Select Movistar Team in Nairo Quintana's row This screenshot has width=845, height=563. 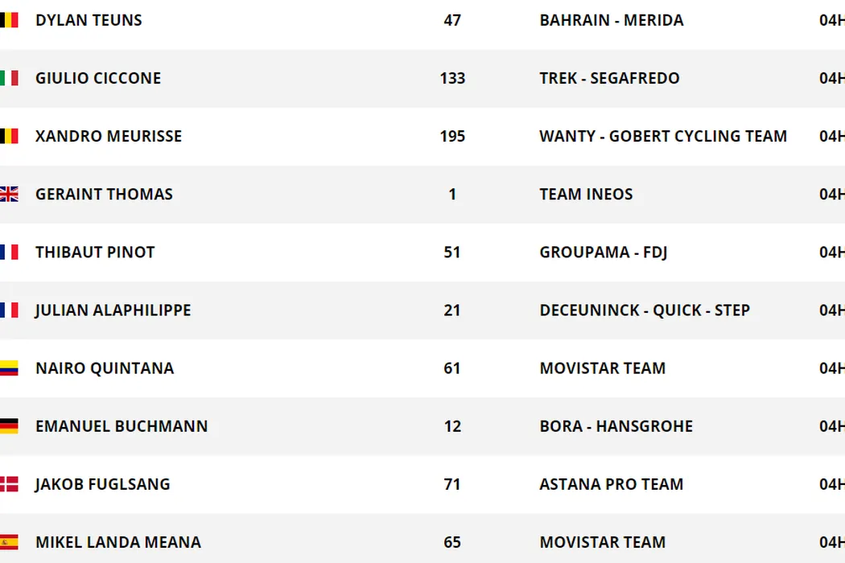pos(602,368)
